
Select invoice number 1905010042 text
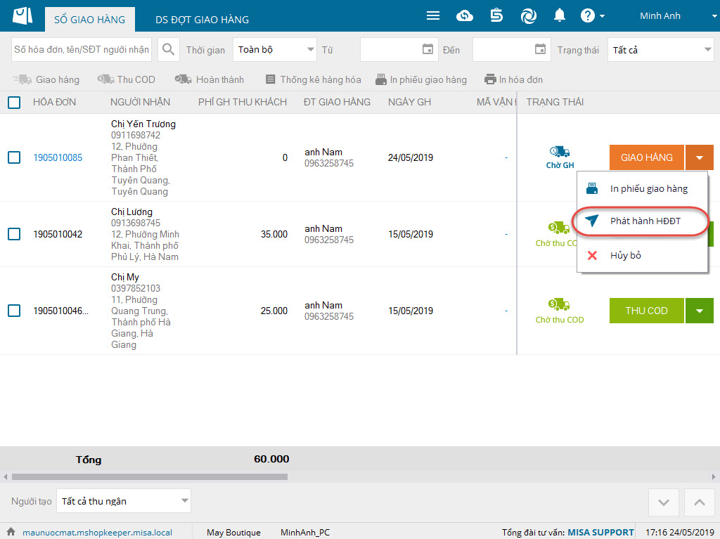(x=58, y=234)
